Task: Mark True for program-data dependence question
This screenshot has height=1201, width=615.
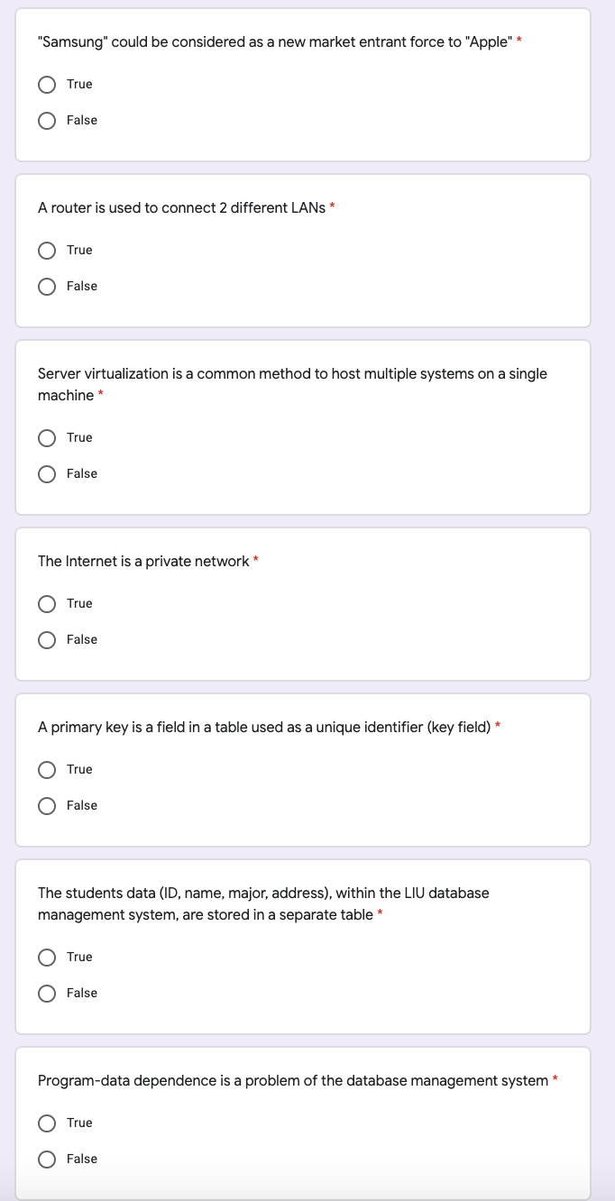Action: (x=47, y=1123)
